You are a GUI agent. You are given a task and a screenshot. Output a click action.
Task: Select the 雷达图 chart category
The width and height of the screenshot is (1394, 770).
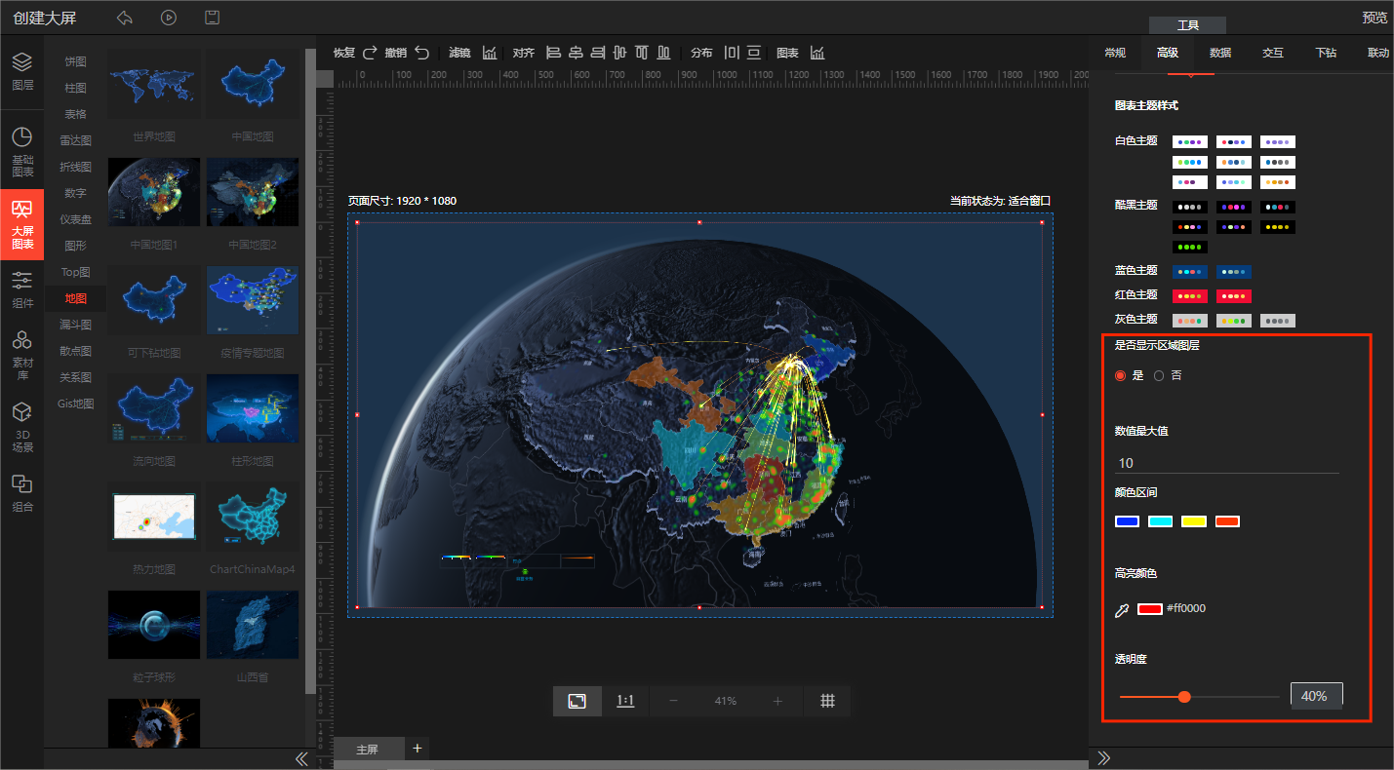[x=75, y=140]
